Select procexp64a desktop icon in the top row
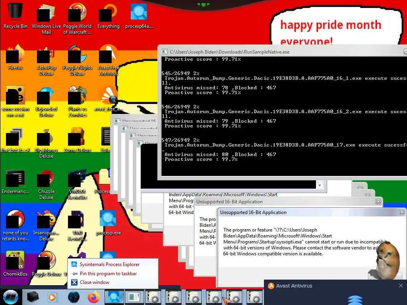Screen dimensions: 407x305 pyautogui.click(x=140, y=15)
